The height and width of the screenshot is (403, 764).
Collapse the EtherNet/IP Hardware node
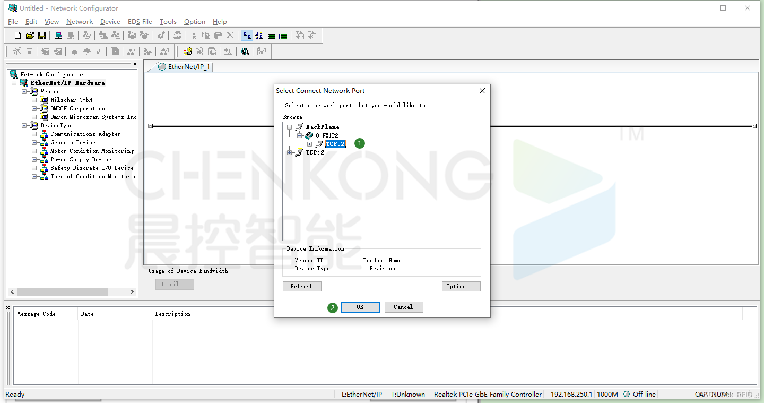[14, 83]
